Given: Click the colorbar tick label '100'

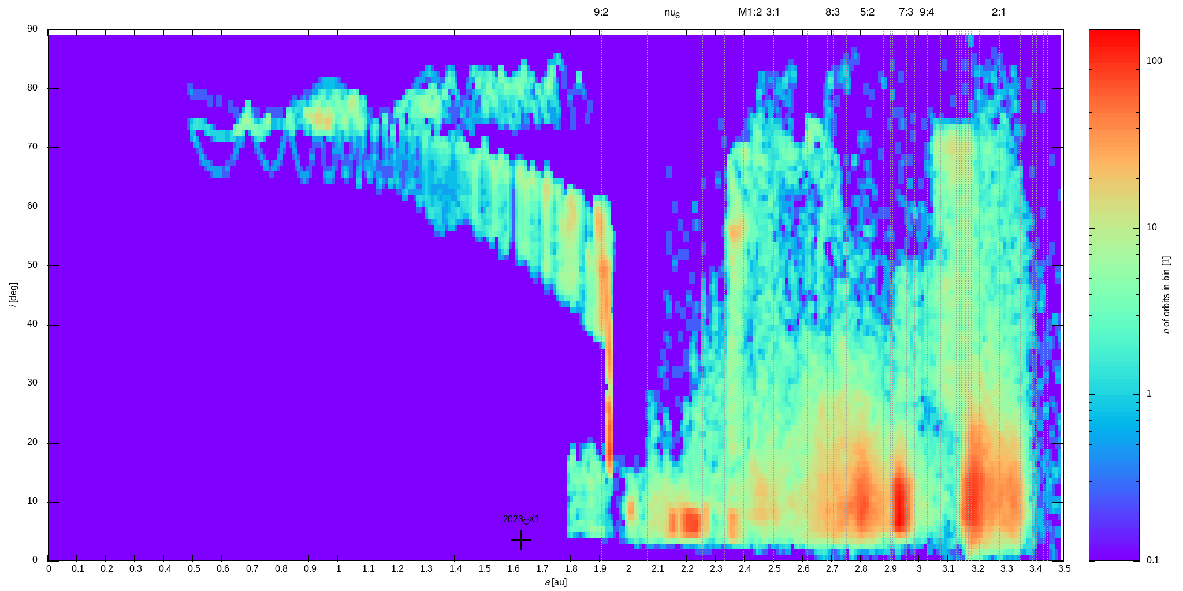Looking at the screenshot, I should tap(1154, 61).
